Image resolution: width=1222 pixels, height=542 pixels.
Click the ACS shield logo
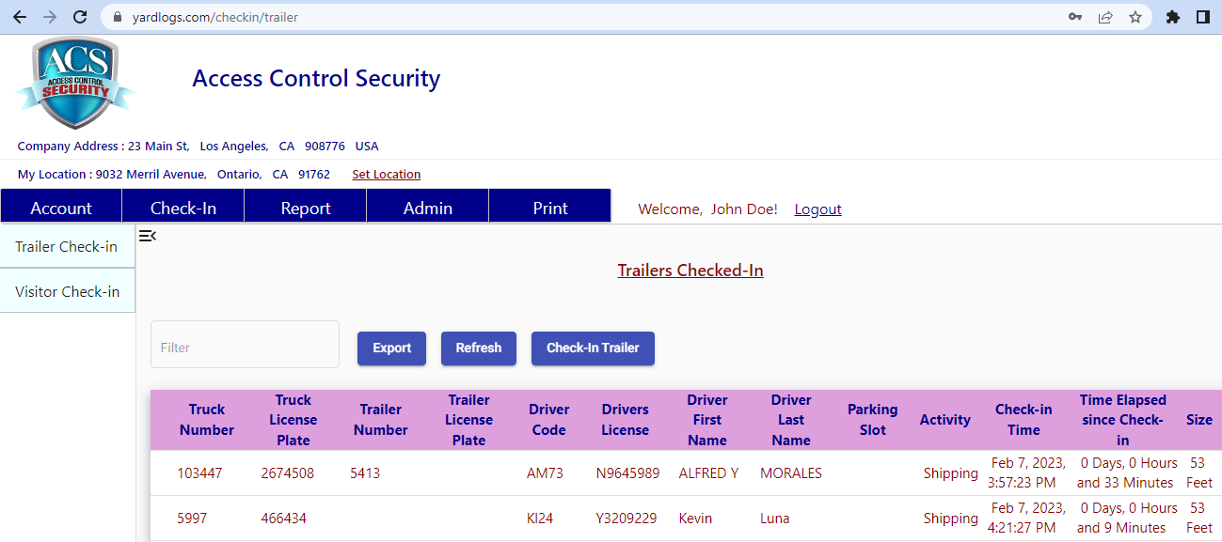[x=74, y=83]
